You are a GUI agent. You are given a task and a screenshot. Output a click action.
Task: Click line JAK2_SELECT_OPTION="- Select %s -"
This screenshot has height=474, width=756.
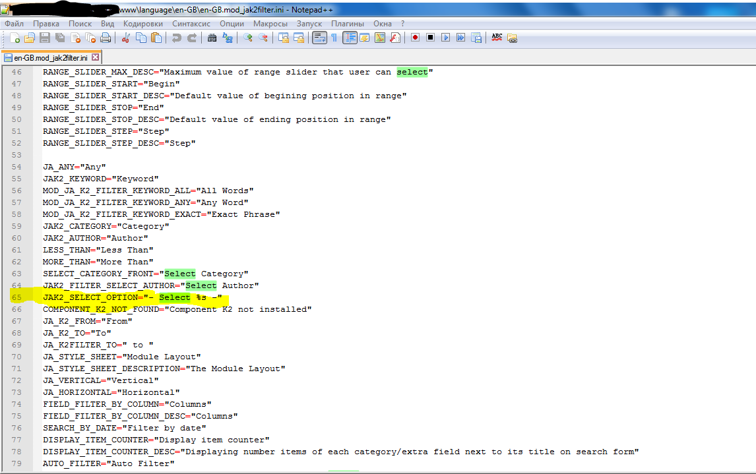(132, 297)
